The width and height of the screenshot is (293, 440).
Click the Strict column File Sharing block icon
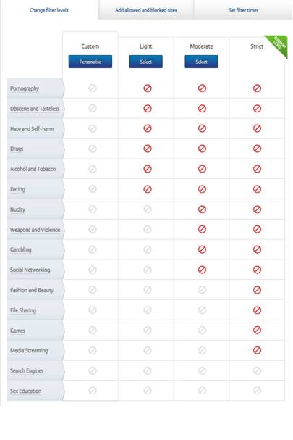[257, 310]
